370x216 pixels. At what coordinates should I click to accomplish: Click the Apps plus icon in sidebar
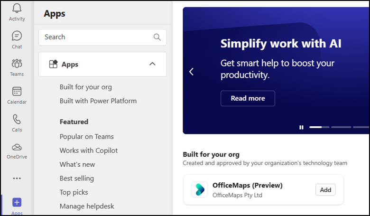(x=17, y=202)
